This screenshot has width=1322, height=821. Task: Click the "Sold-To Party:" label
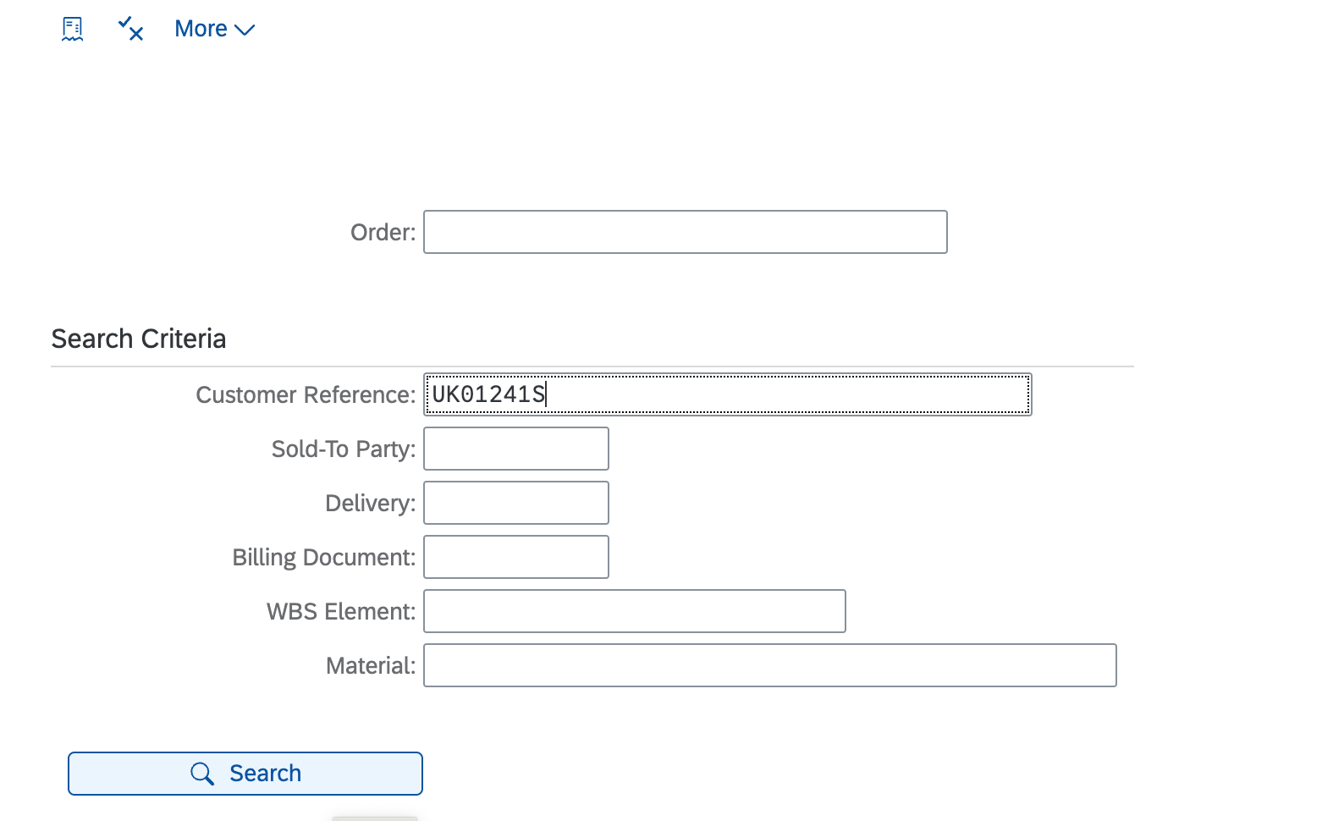(343, 449)
